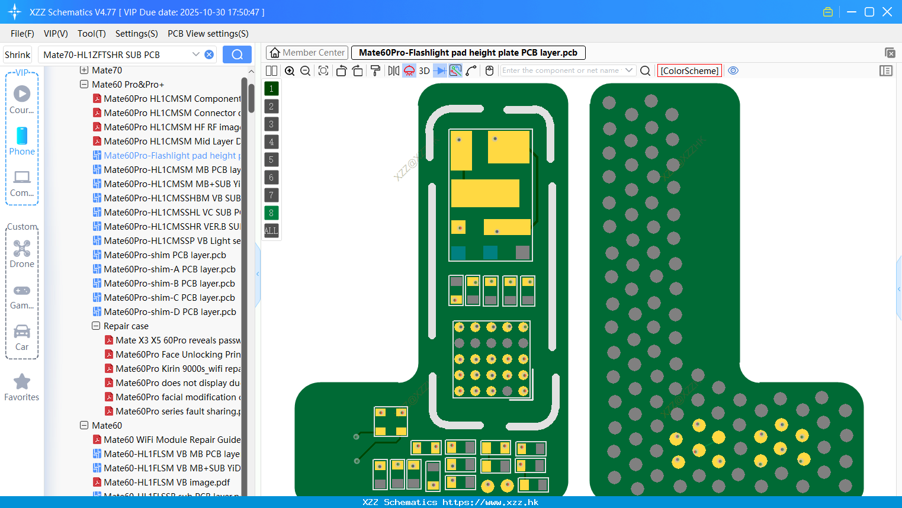Toggle split view layout icon
The image size is (902, 508).
[x=271, y=70]
